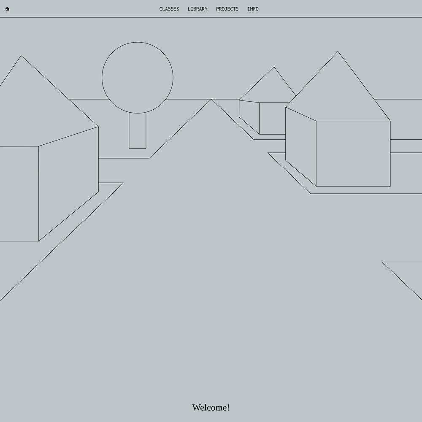422x422 pixels.
Task: Click the small house in the distance
Action: point(268,101)
